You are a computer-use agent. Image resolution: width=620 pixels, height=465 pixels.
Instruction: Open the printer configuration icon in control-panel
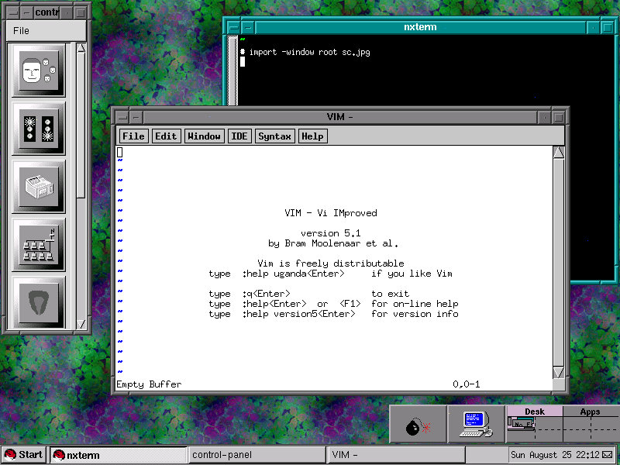point(38,187)
